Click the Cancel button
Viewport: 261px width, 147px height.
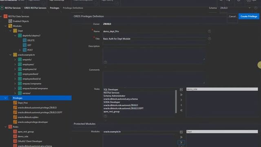pos(232,16)
